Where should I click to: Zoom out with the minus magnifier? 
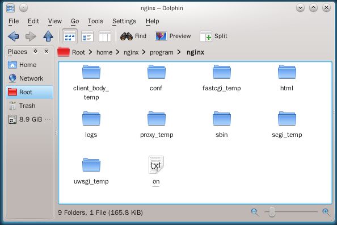tap(255, 213)
